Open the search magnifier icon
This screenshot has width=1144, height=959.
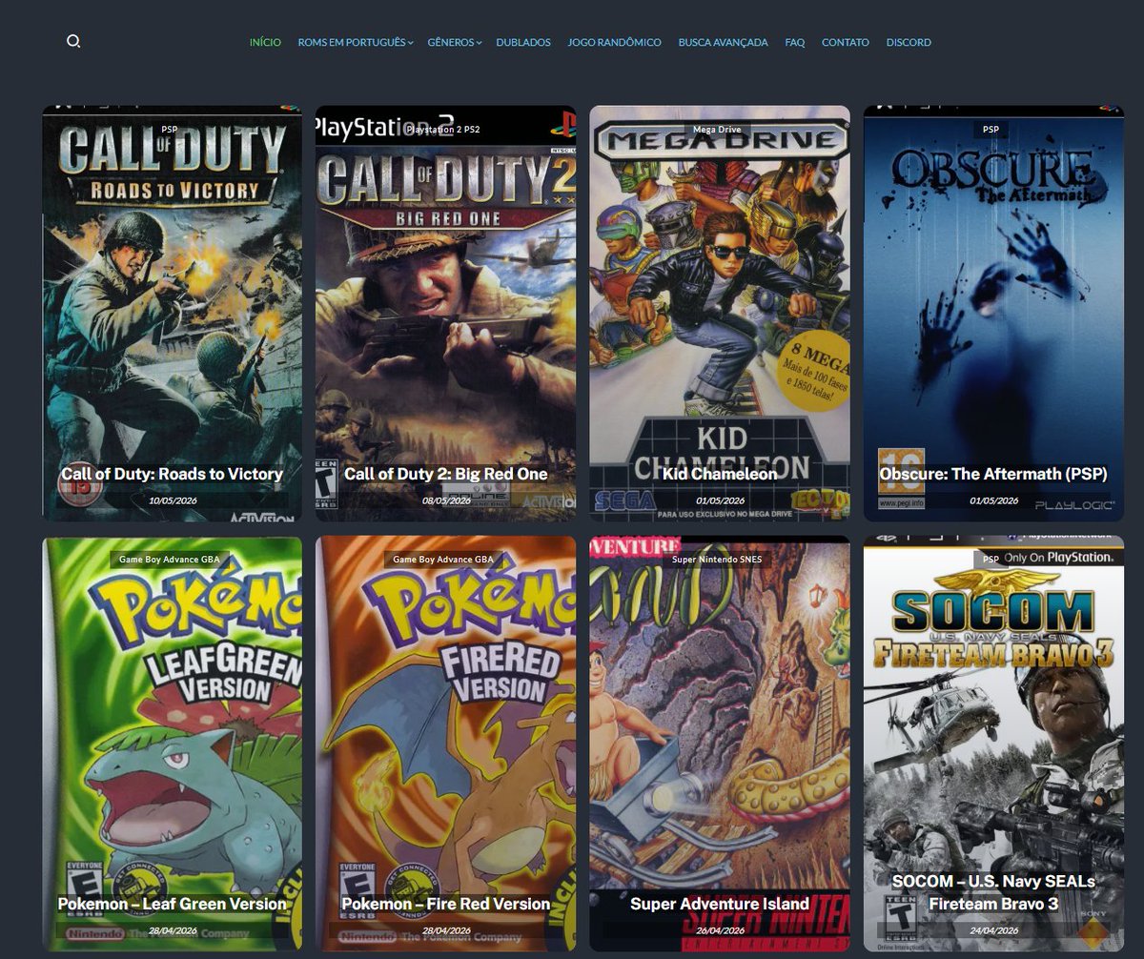[x=73, y=41]
